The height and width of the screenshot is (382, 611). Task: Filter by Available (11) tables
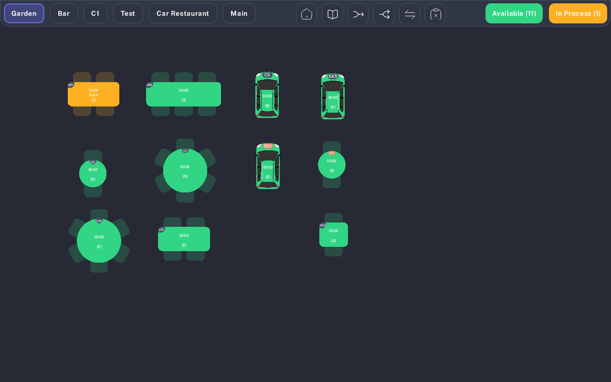tap(514, 13)
